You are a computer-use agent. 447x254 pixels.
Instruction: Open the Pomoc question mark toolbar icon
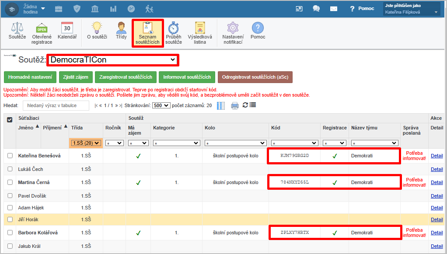coord(258,31)
